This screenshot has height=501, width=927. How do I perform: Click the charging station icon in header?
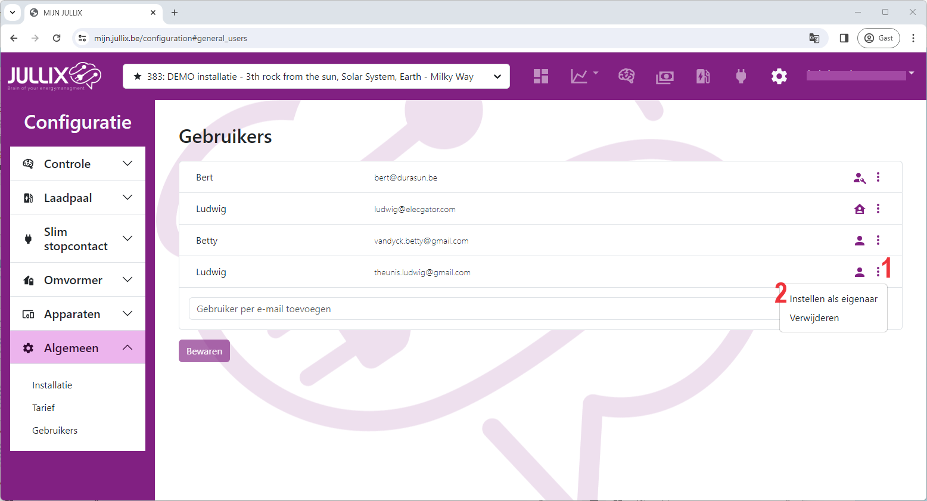703,76
